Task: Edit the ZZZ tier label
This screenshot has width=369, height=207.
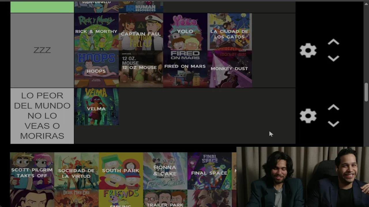Action: (42, 50)
